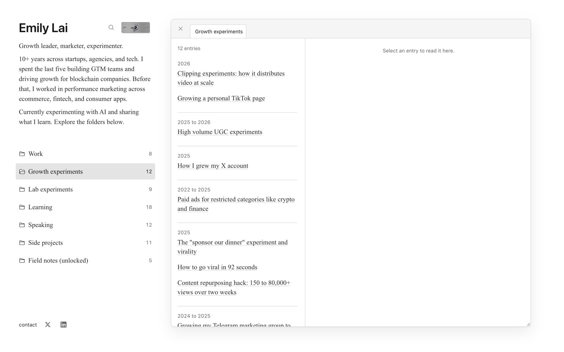
Task: Click the Work folder icon
Action: pos(22,154)
